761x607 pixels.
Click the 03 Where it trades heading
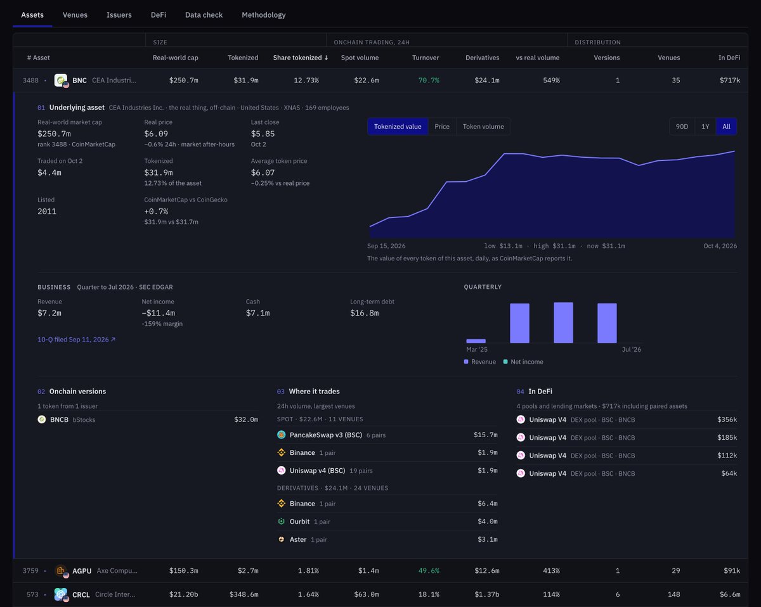coord(308,392)
